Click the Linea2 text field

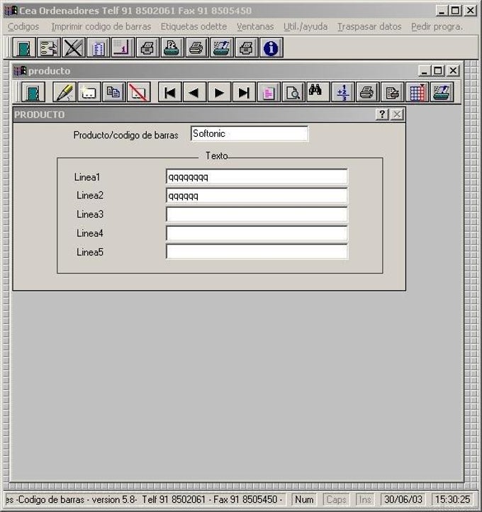tap(257, 196)
